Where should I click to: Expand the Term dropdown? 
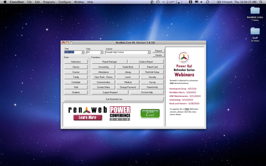(x=101, y=52)
